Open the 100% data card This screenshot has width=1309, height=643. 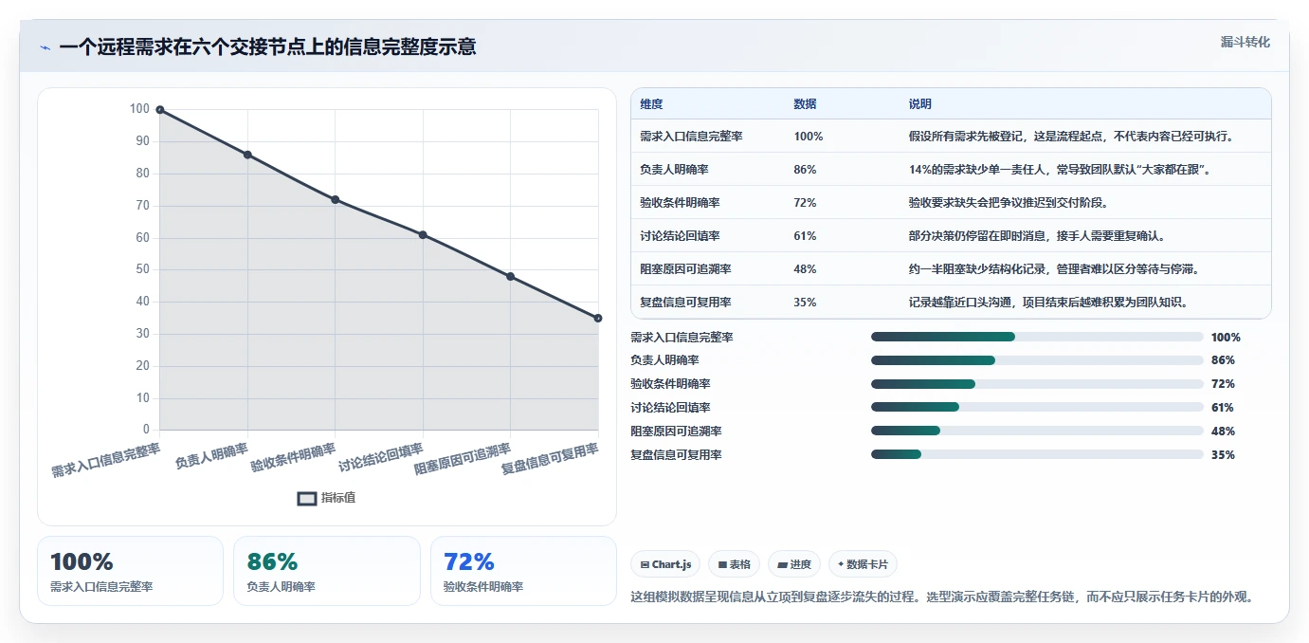pos(130,571)
